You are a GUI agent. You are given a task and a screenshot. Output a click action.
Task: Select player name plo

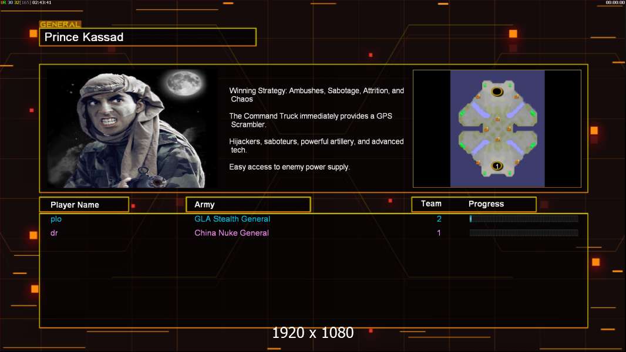click(x=56, y=219)
